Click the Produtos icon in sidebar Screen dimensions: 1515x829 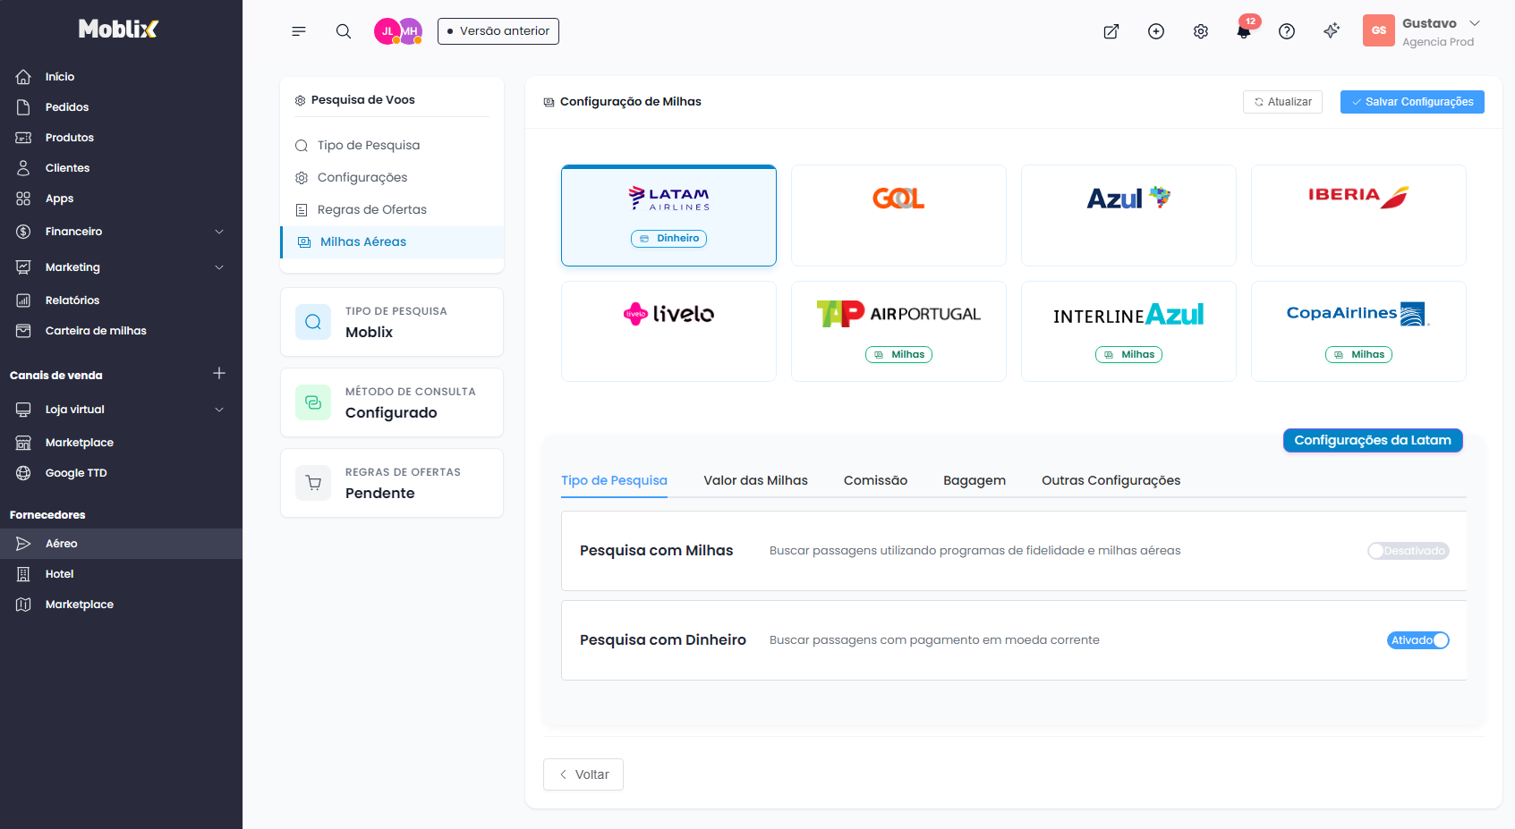coord(24,138)
